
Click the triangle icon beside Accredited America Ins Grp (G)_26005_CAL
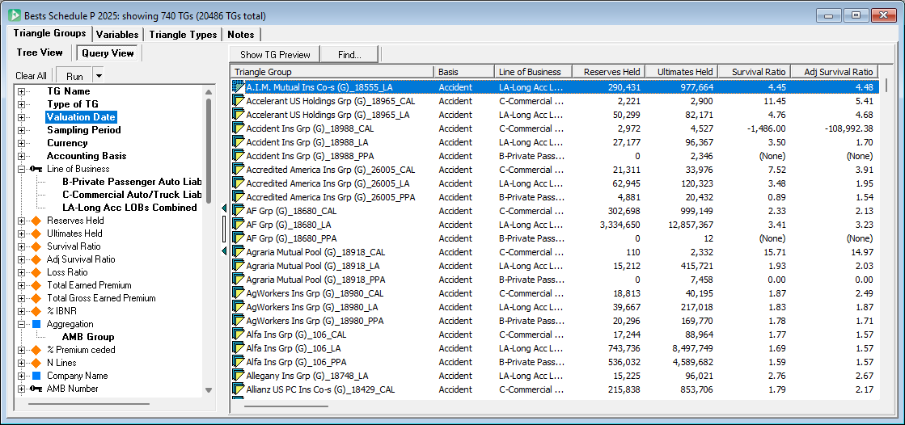point(239,170)
